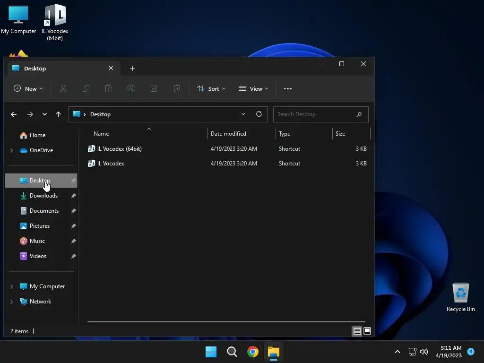Click the Copy icon in toolbar
Screen dimensions: 484x363
click(x=86, y=88)
